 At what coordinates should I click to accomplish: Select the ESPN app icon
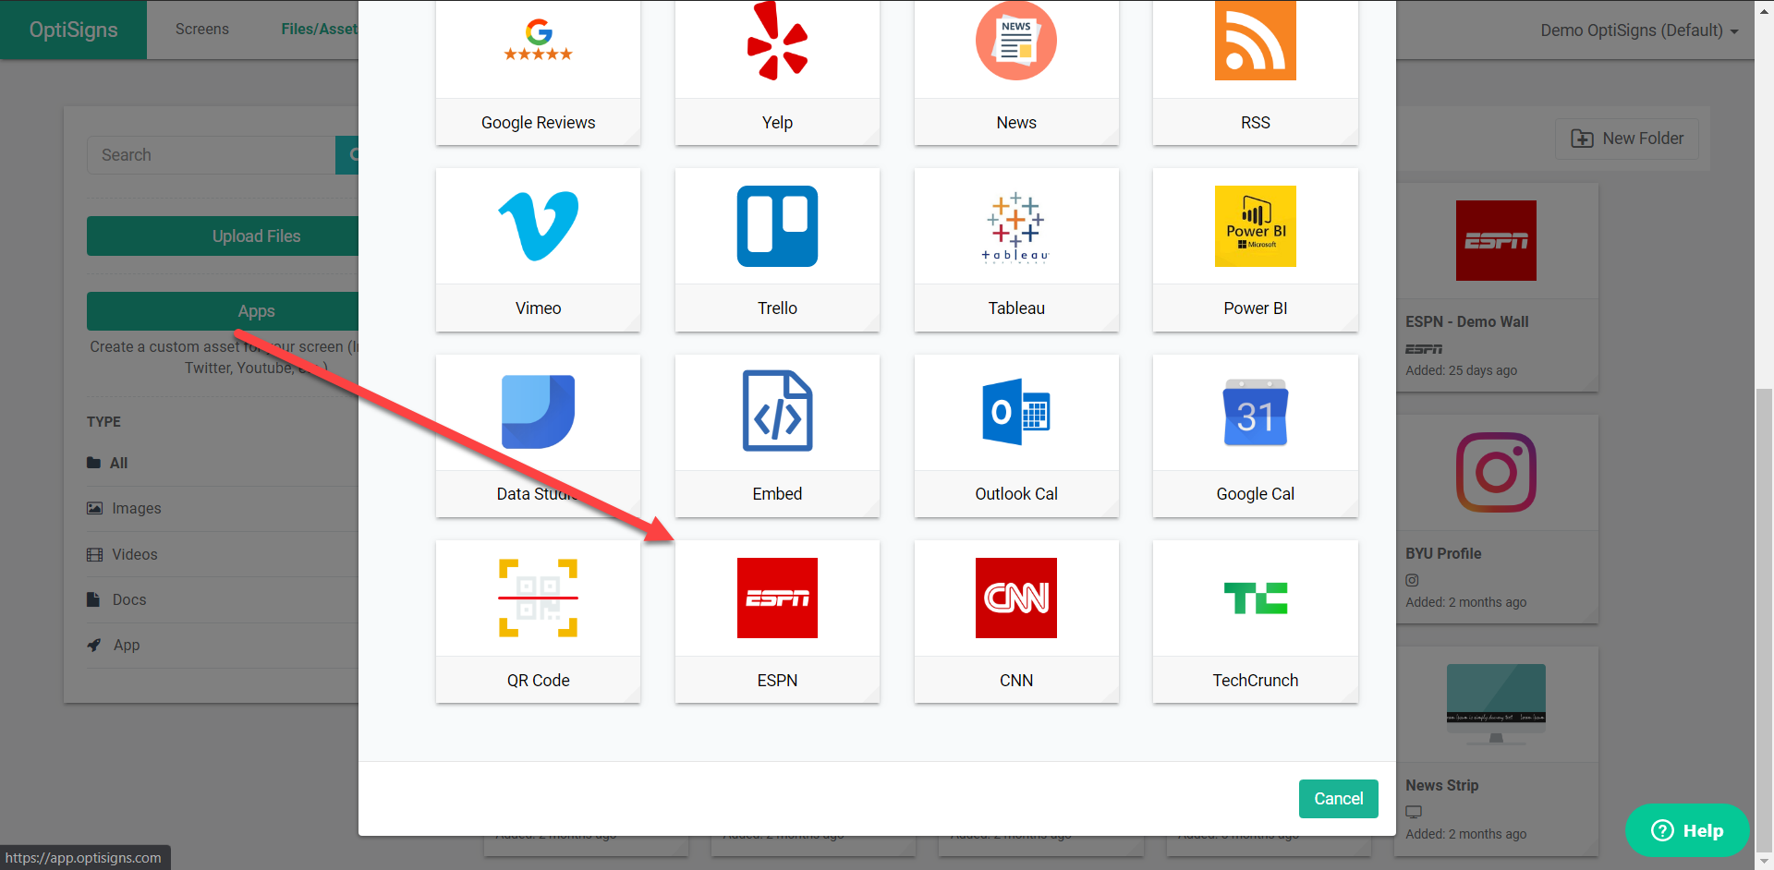777,598
